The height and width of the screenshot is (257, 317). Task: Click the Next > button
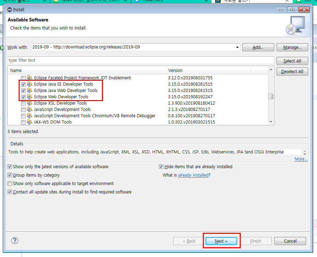(221, 241)
